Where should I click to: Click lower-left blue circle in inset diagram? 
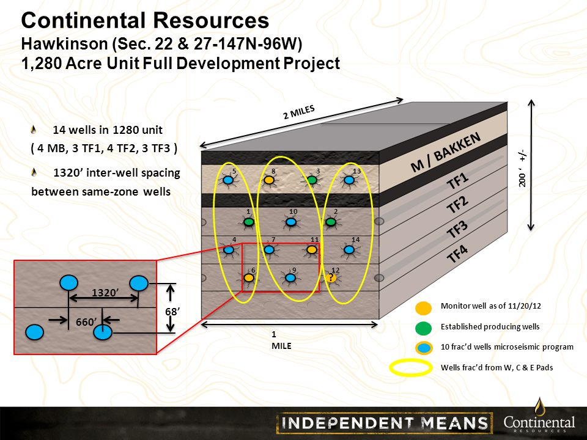tap(34, 332)
